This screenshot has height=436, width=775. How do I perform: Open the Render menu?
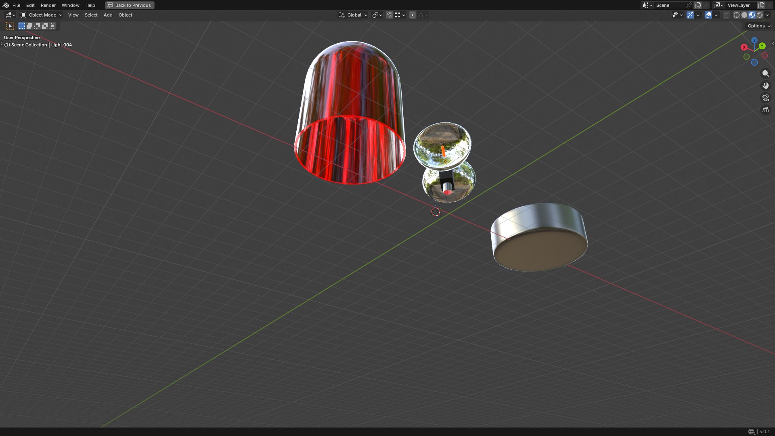click(48, 5)
